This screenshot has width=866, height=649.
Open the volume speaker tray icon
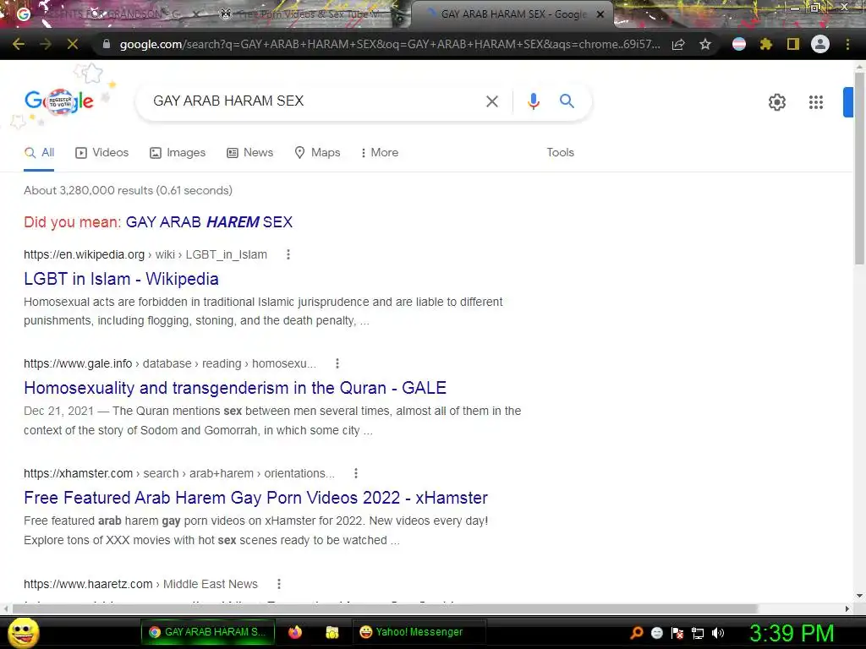click(x=718, y=633)
